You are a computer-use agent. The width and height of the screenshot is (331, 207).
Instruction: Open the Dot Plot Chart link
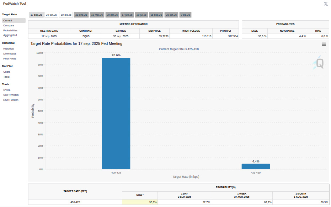click(x=6, y=72)
